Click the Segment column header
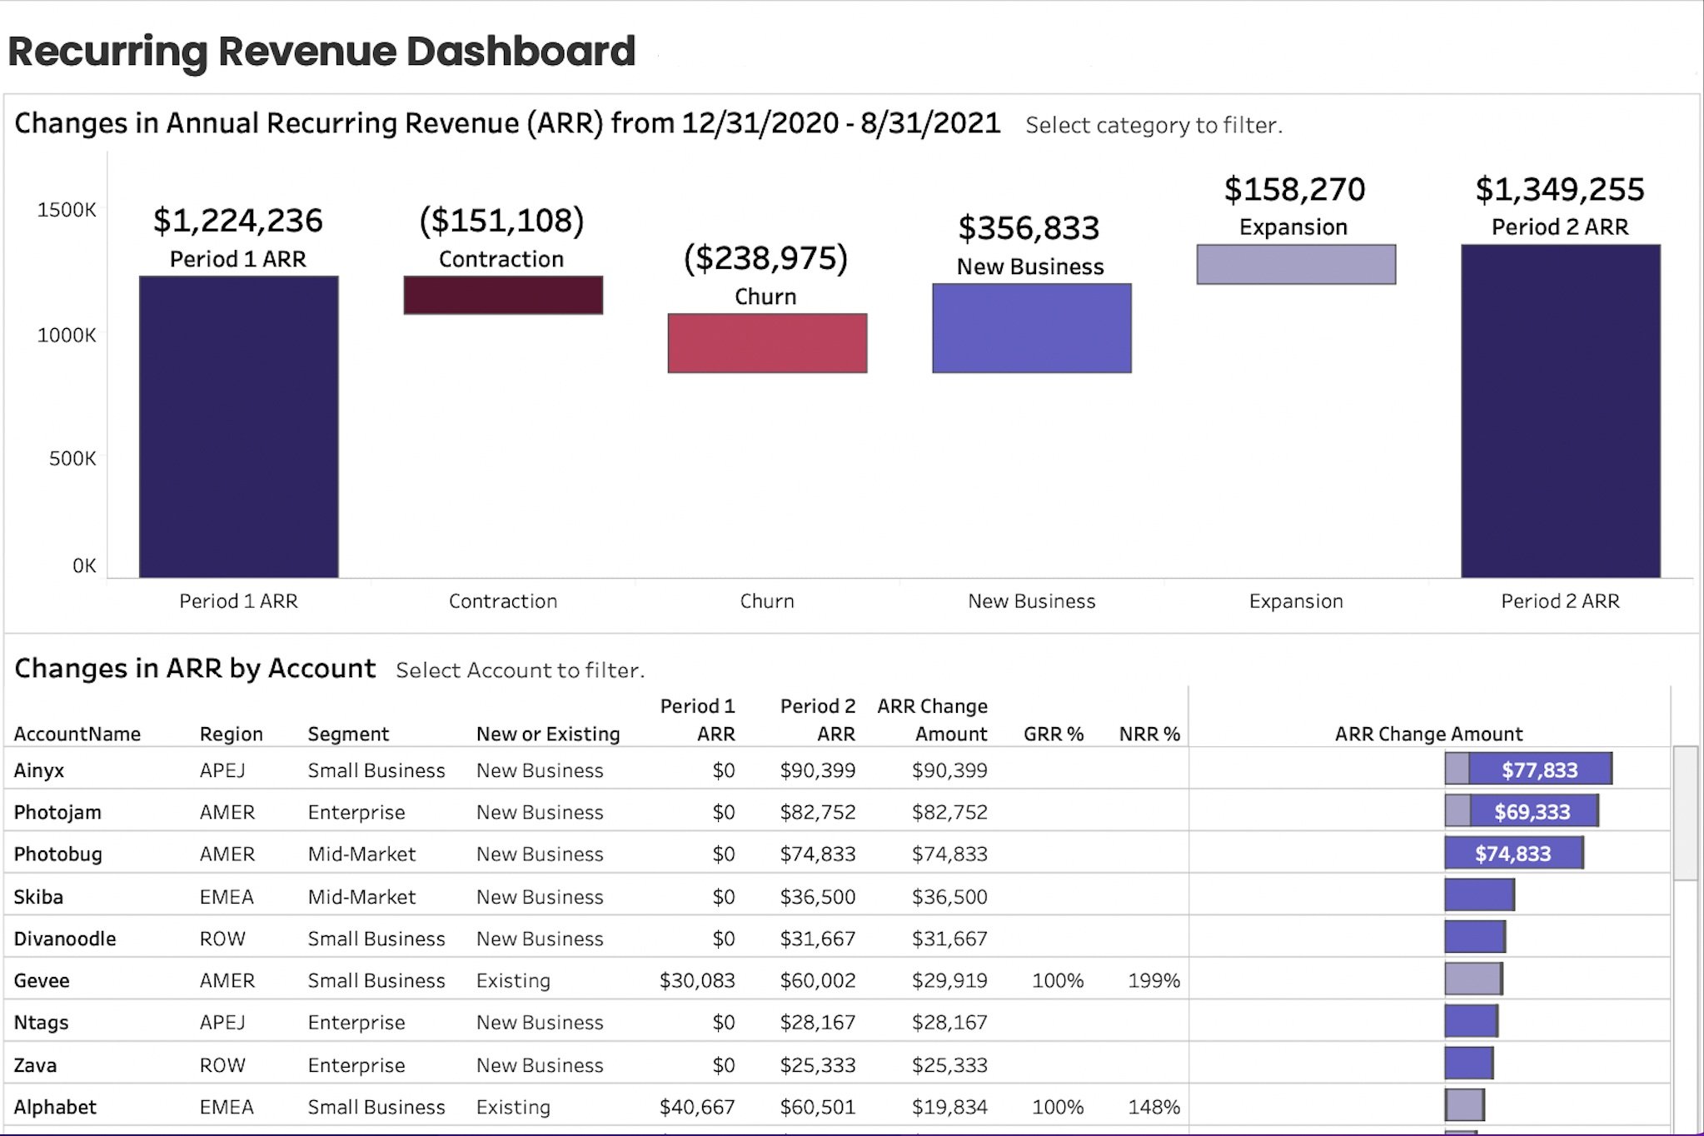Screen dimensions: 1704x1136 [x=348, y=734]
